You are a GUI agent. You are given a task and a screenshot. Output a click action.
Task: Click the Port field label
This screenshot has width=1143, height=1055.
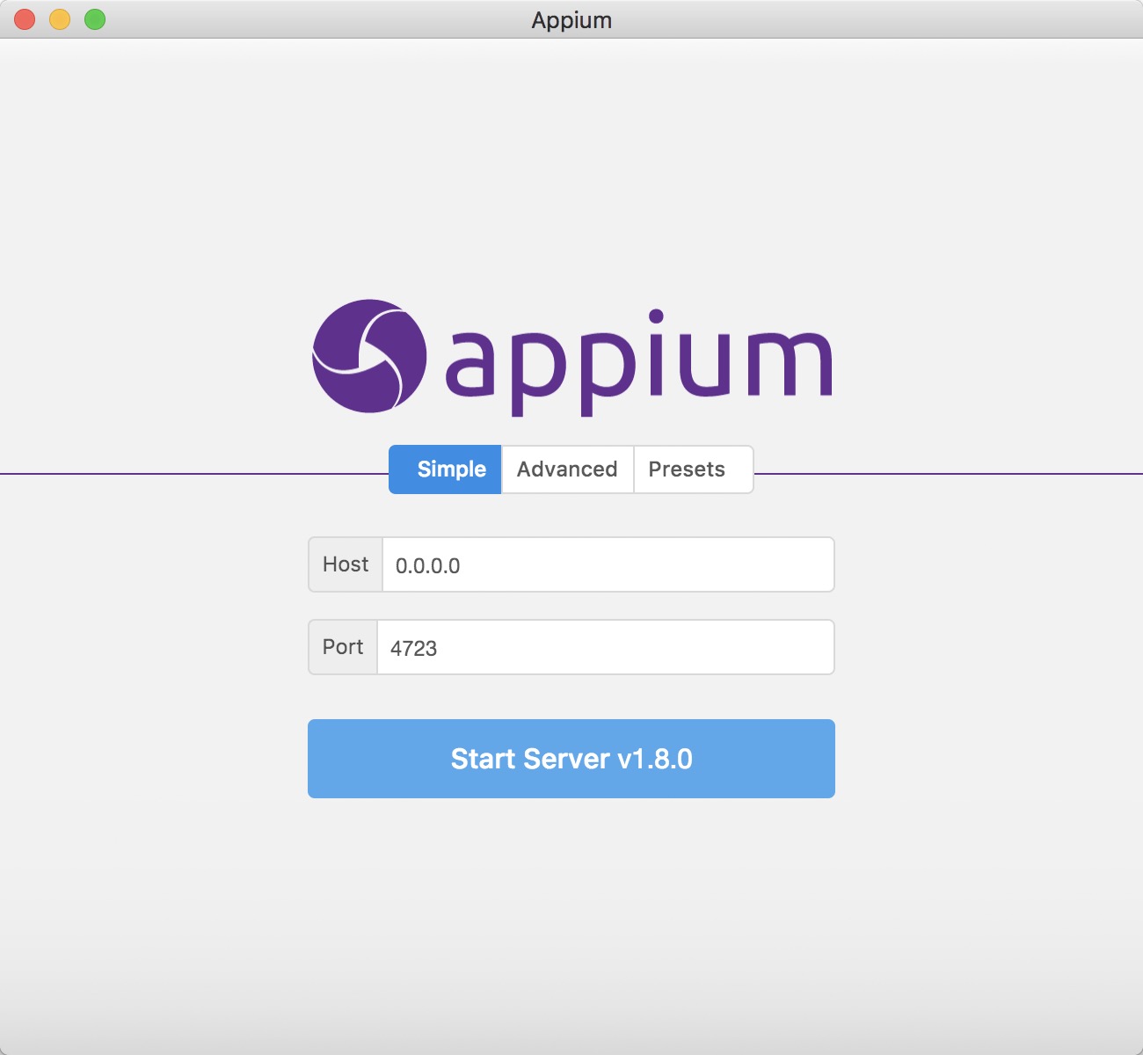pos(344,647)
